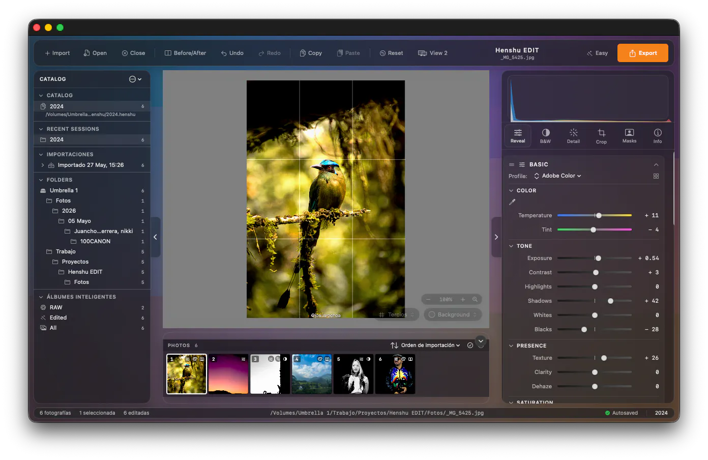708x460 pixels.
Task: Open the Reveal adjustments tab
Action: tap(518, 136)
